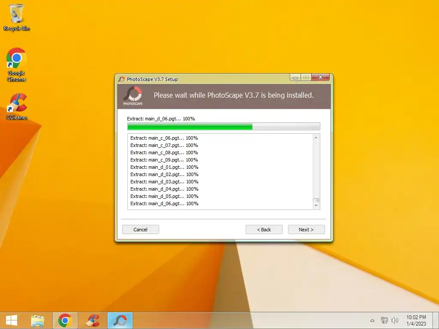Click the log scrollbar thumb
This screenshot has width=439, height=329.
(x=316, y=200)
